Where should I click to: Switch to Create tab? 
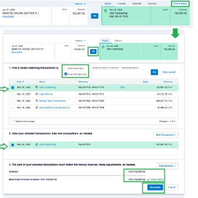[x=122, y=4]
